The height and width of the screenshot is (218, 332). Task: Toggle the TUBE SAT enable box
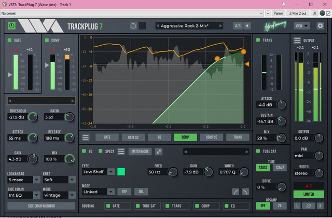(258, 151)
